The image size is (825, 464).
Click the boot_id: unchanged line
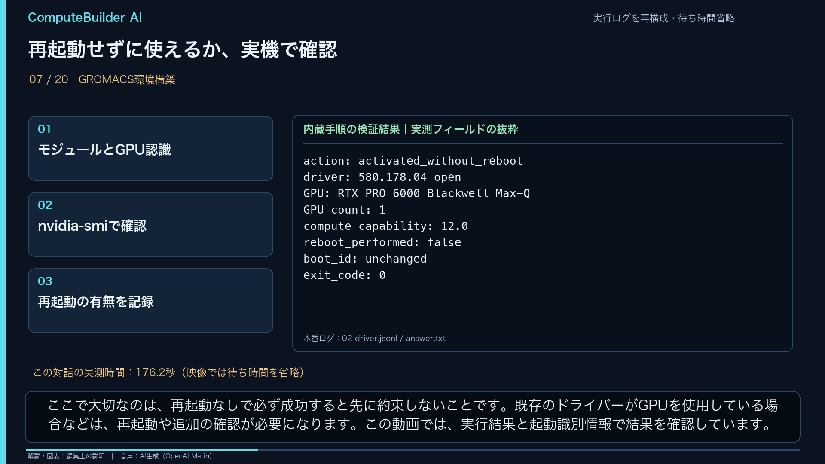tap(365, 259)
